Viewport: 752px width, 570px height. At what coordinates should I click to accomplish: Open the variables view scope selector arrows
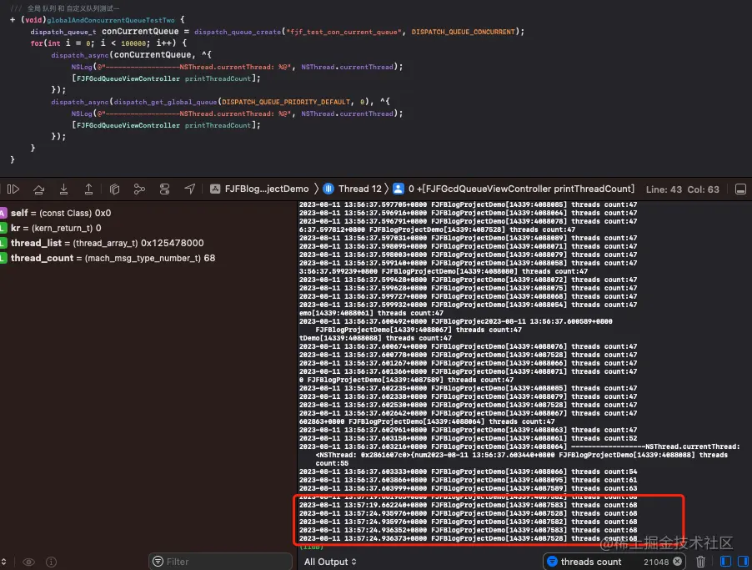[4, 562]
